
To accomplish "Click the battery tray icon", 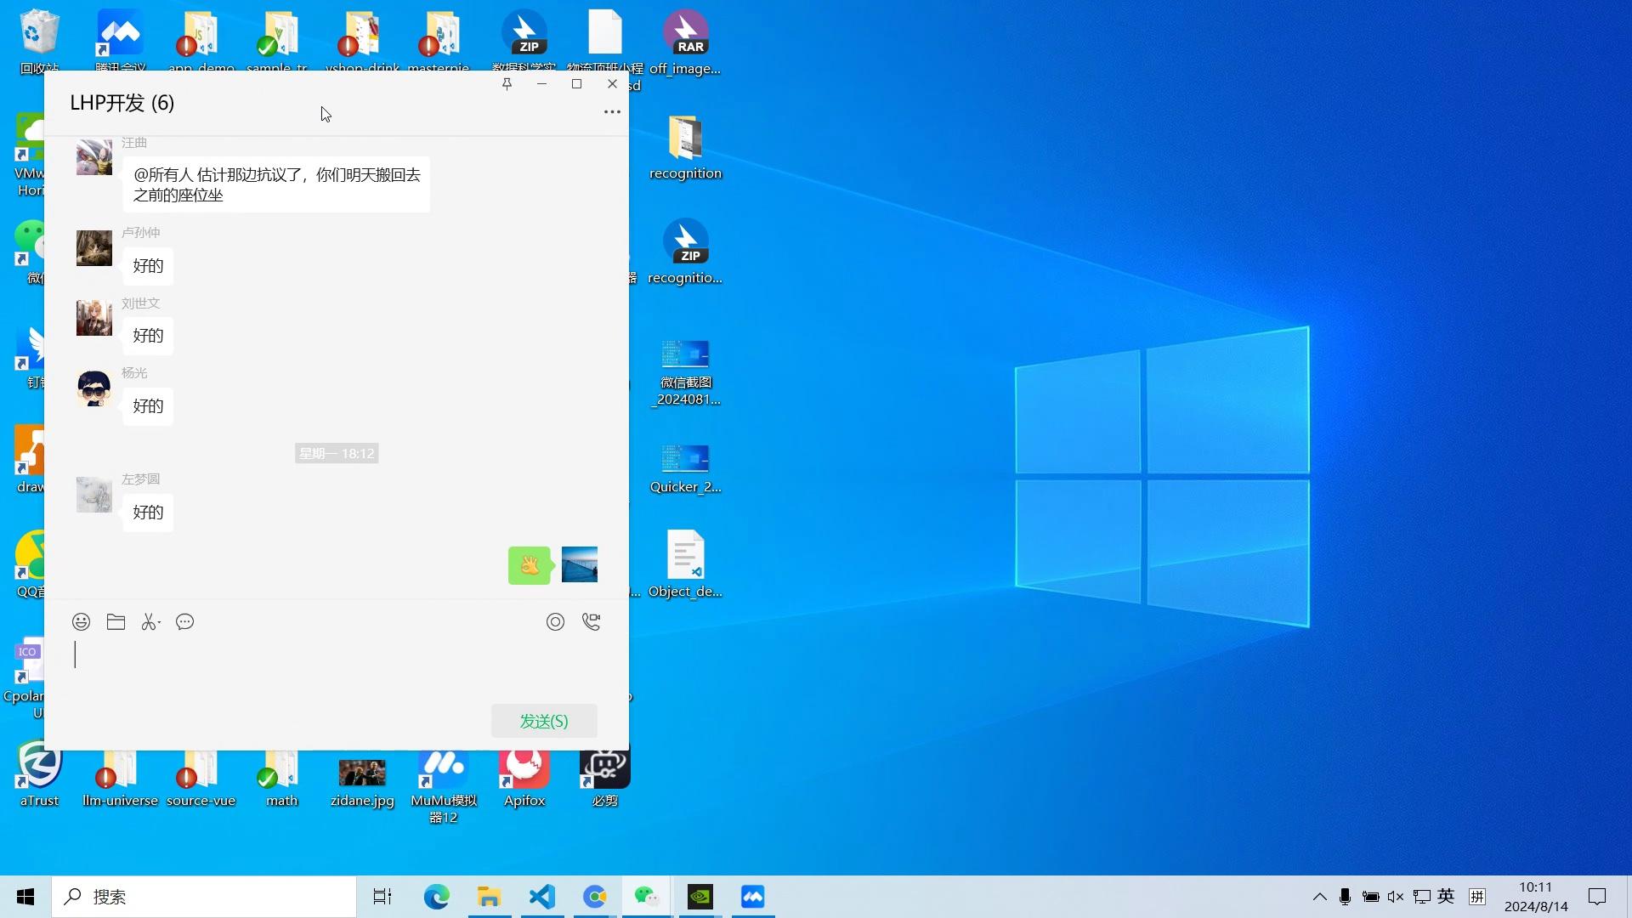I will point(1370,897).
